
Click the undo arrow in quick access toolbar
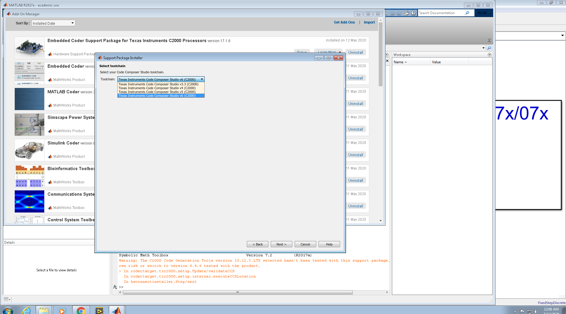tap(392, 13)
